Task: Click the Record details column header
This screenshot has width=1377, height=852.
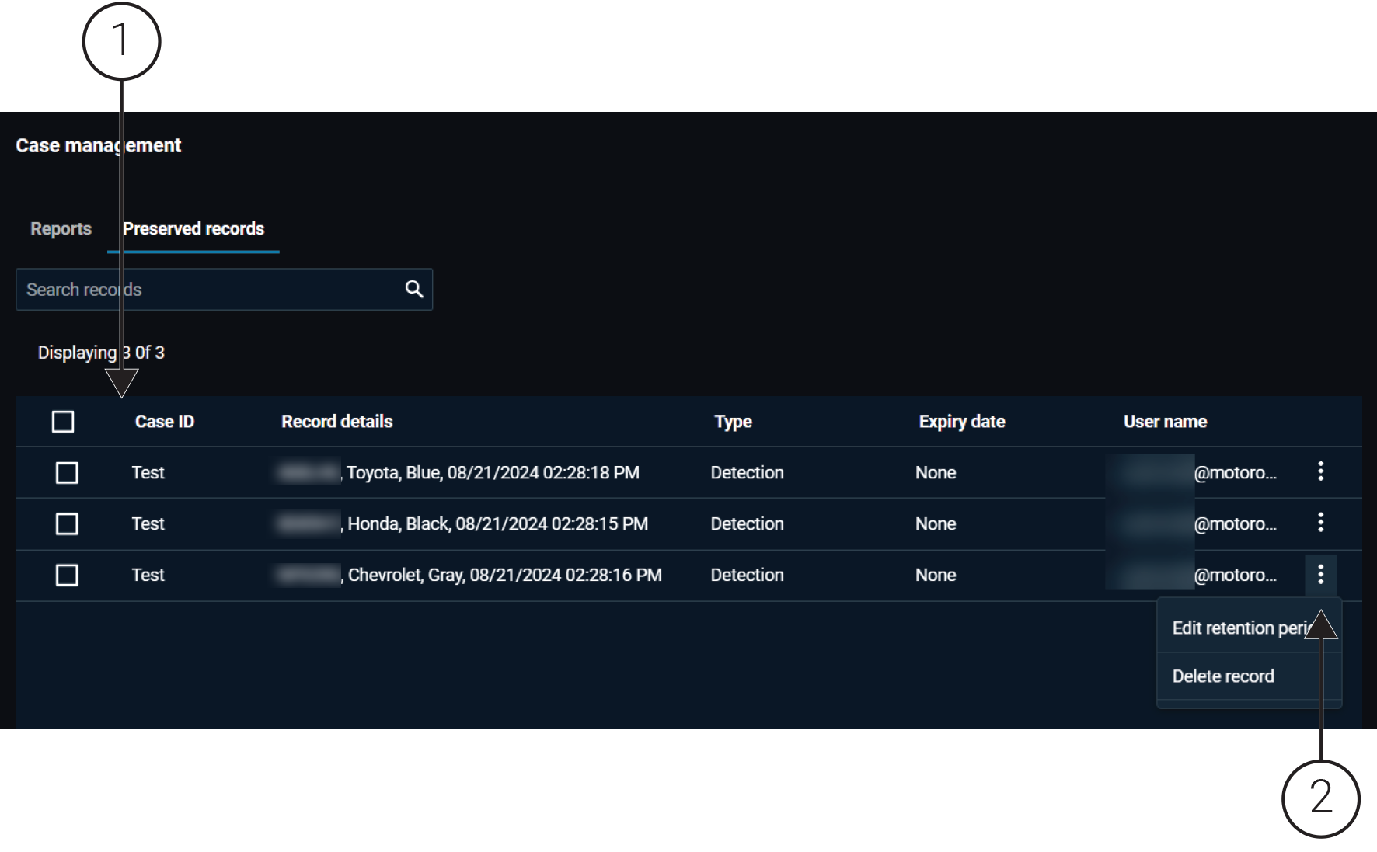Action: point(337,421)
